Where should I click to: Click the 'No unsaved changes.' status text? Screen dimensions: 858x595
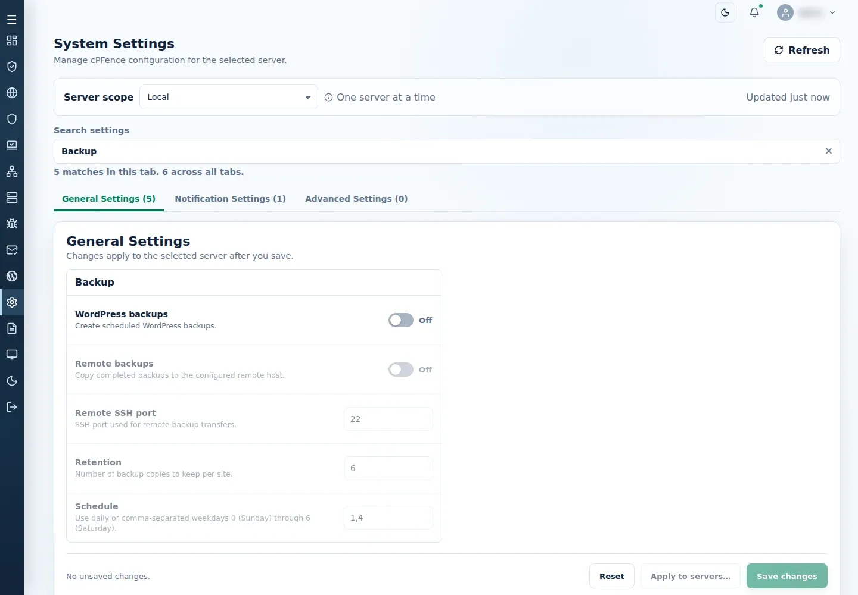(108, 577)
